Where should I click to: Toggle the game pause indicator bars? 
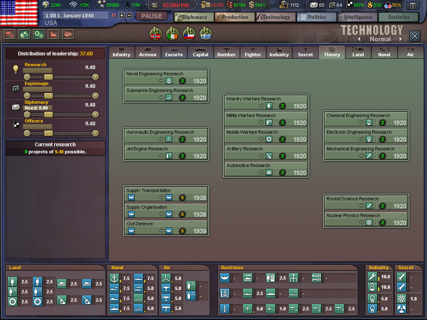pos(114,15)
